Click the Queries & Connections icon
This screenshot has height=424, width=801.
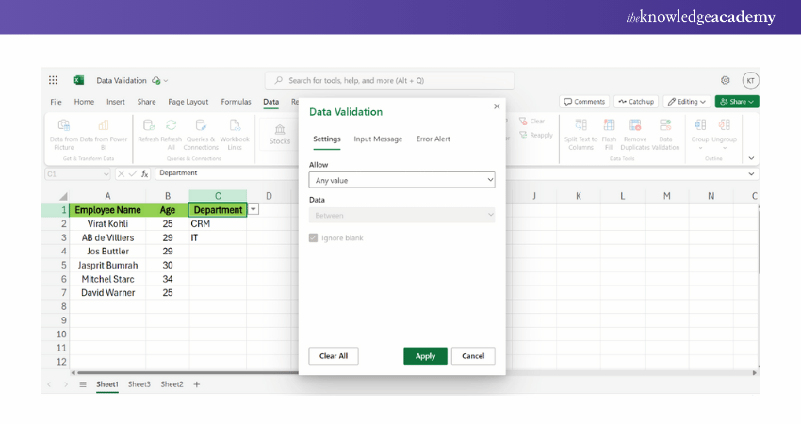coord(201,125)
